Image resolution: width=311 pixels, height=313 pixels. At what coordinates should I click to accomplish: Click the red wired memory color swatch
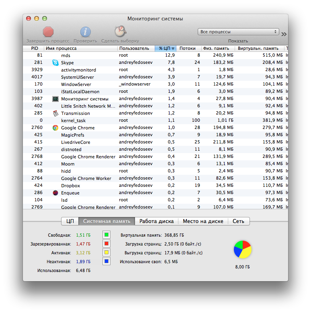coord(106,243)
